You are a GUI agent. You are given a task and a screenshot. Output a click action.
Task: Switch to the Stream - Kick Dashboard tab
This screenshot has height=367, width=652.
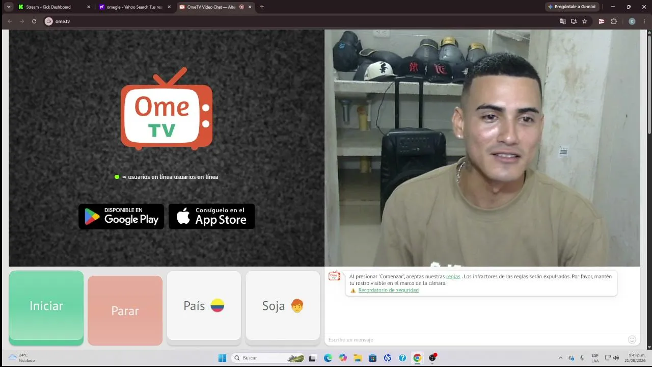coord(53,7)
